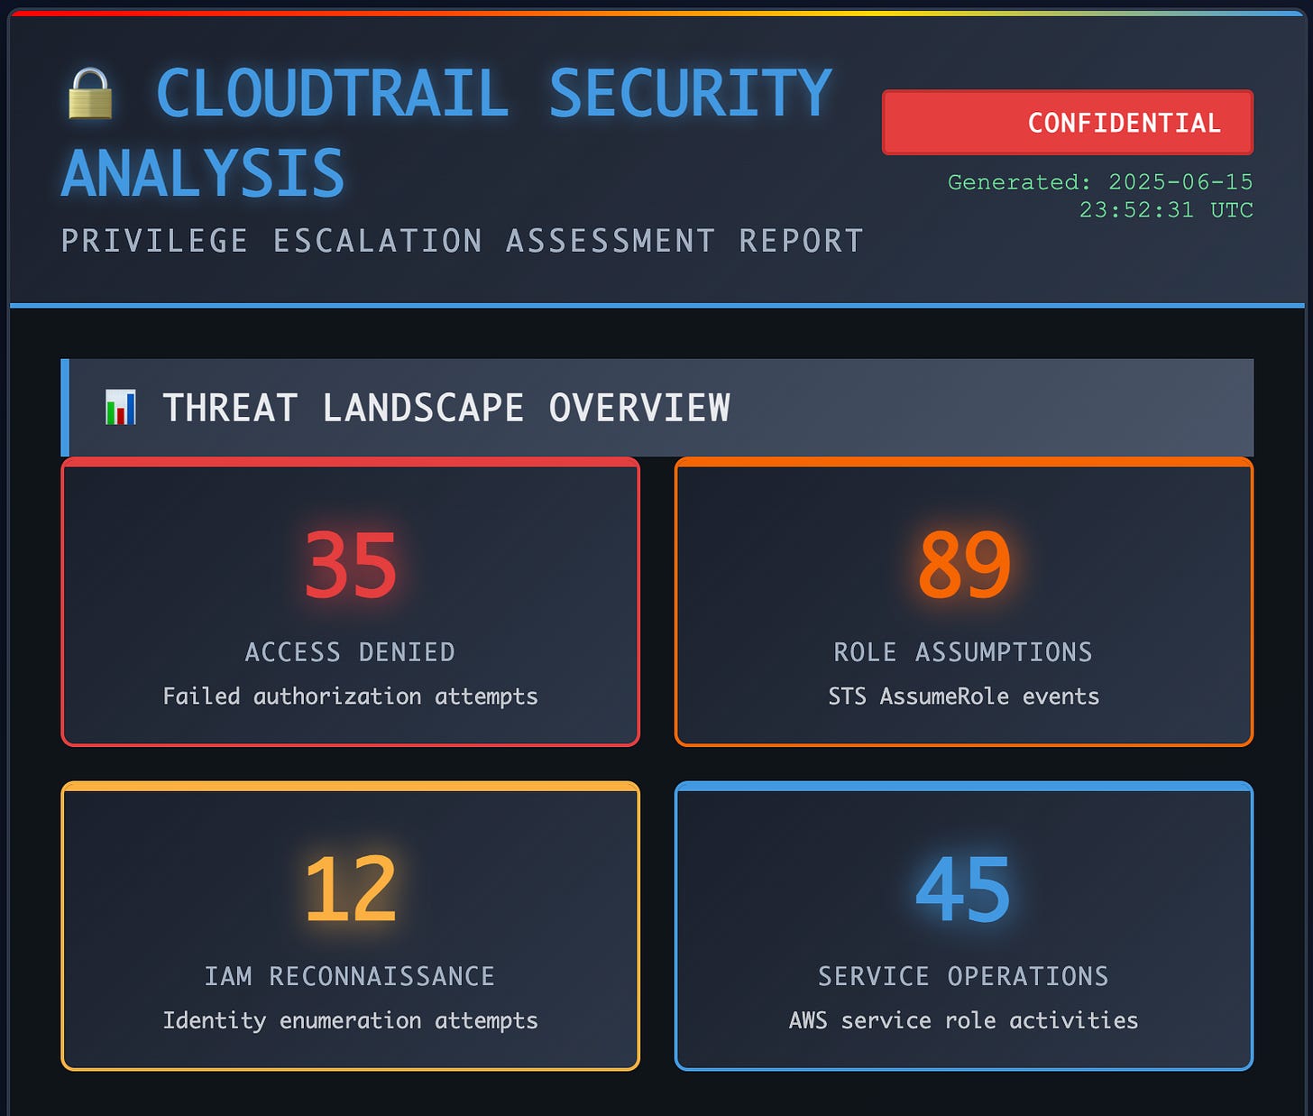This screenshot has height=1116, width=1313.
Task: Click the padlock icon beside the title
Action: [x=91, y=94]
